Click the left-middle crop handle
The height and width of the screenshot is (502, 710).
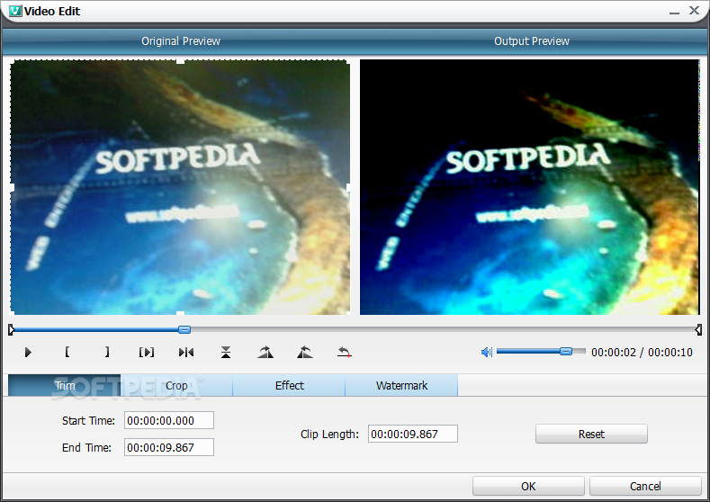coord(12,187)
